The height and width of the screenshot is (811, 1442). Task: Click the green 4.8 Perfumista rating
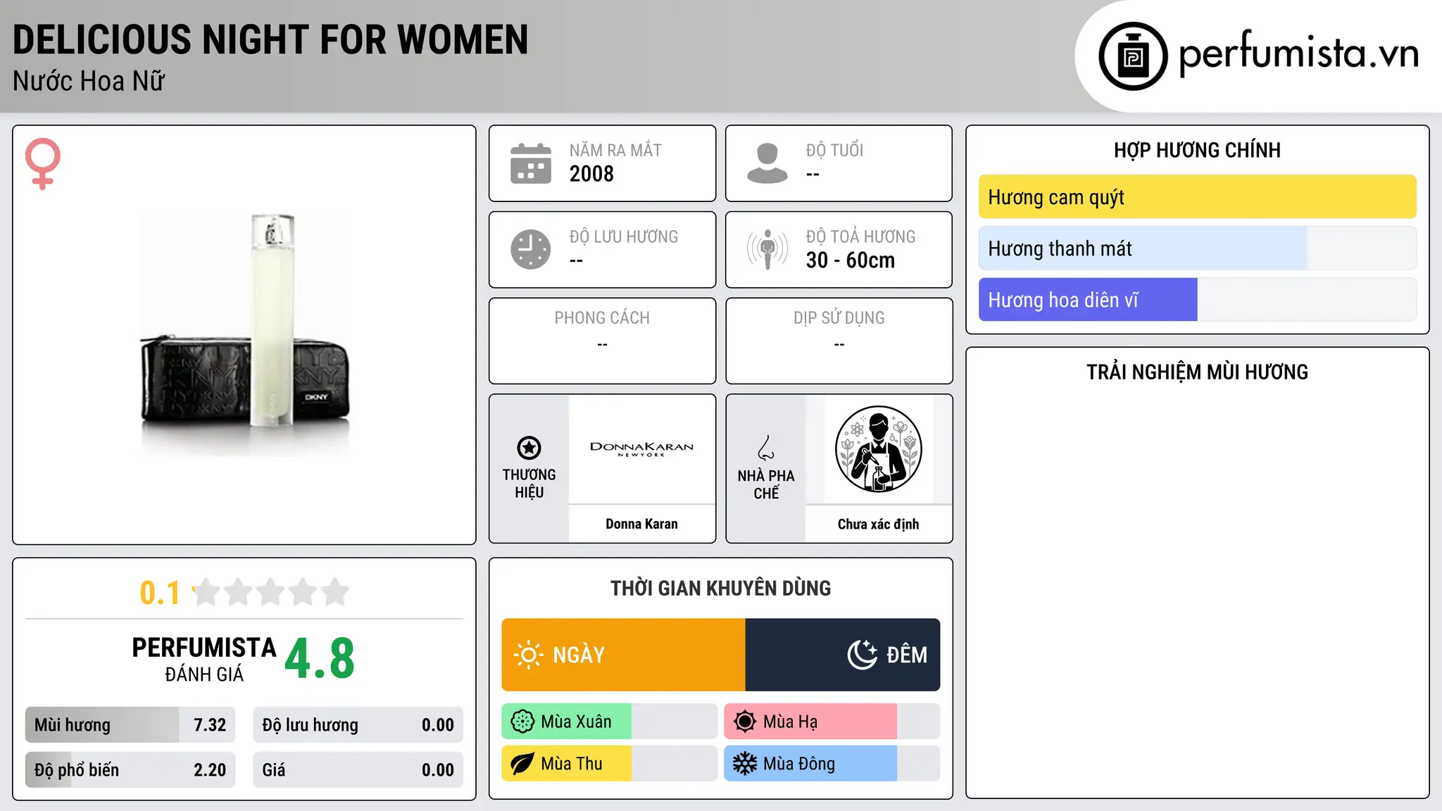(320, 659)
